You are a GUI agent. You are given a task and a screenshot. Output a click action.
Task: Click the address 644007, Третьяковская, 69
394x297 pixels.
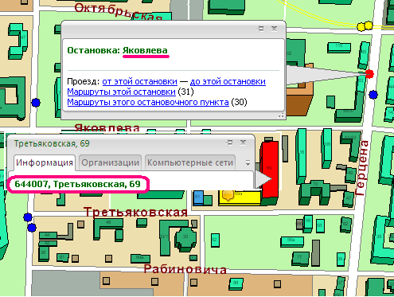[x=77, y=184]
